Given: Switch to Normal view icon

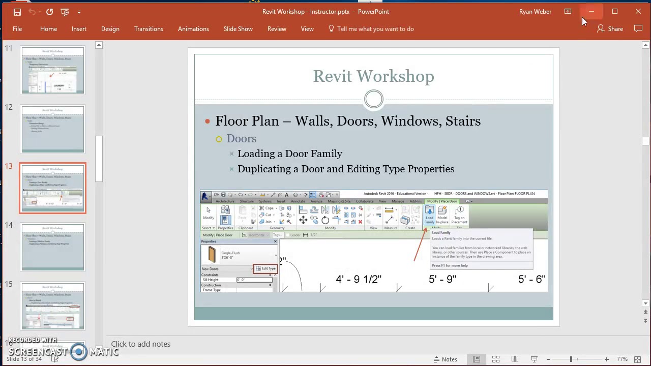Looking at the screenshot, I should [477, 359].
